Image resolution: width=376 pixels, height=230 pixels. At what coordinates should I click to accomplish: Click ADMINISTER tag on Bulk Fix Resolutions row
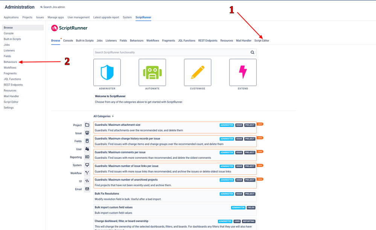tap(227, 194)
